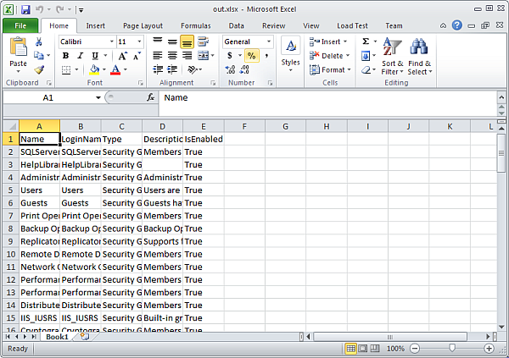
Task: Switch to the Formulas tab
Action: coord(196,25)
